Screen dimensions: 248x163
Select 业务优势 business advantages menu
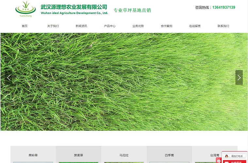click(x=138, y=26)
